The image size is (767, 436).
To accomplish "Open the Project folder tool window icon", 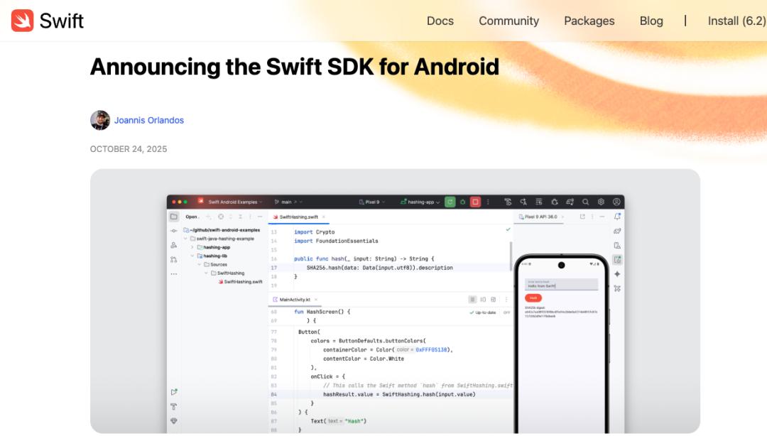I will (x=174, y=217).
